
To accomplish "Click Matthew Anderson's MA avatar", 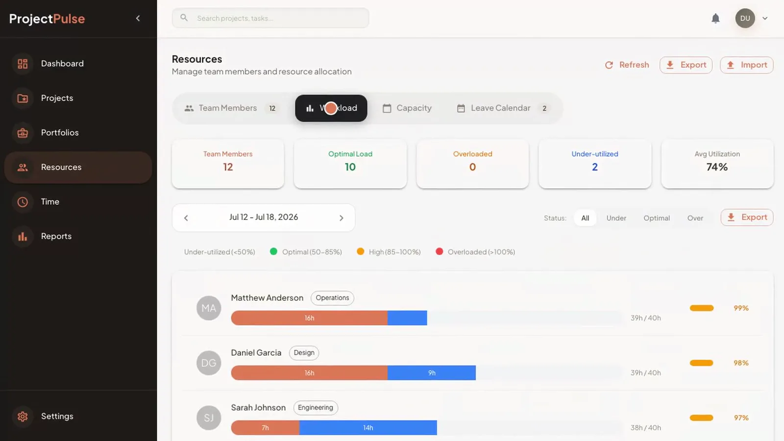I will click(209, 308).
